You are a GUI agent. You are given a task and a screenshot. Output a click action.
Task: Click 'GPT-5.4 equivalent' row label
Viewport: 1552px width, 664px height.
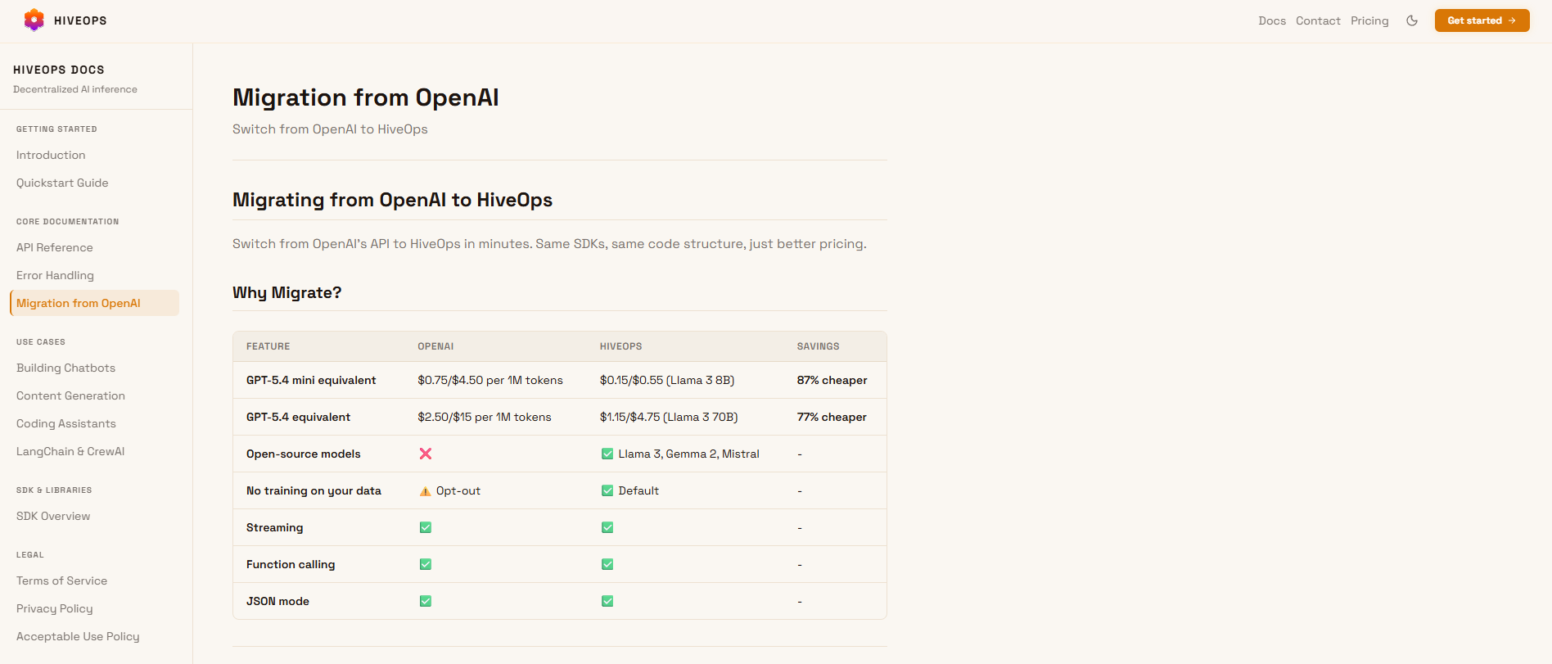tap(298, 417)
